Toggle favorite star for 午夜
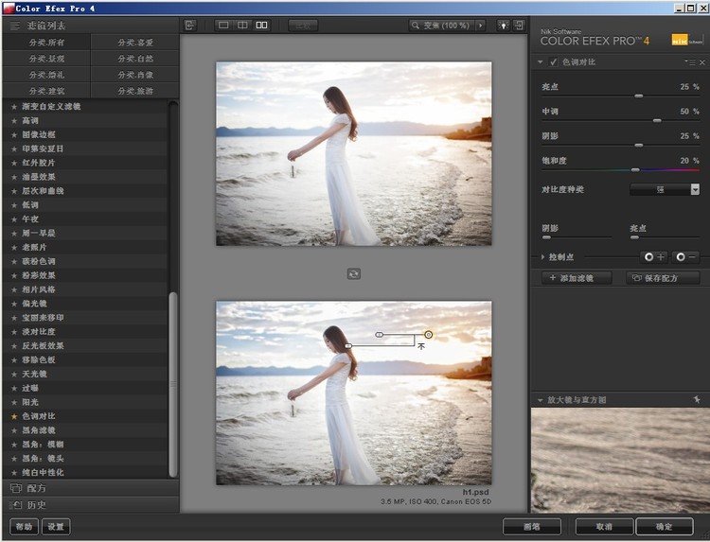Image resolution: width=710 pixels, height=542 pixels. pyautogui.click(x=14, y=219)
